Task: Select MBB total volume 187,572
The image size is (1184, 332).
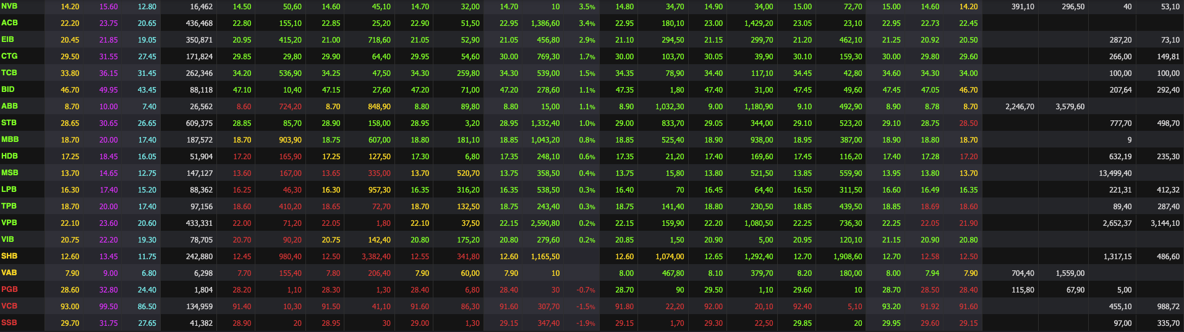Action: coord(199,140)
